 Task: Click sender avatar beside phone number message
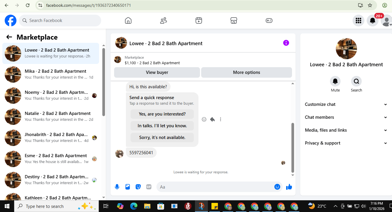(x=119, y=153)
